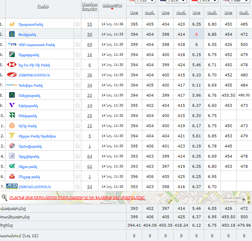
Task: Click ACBA bank's branch count 62
Action: (90, 166)
